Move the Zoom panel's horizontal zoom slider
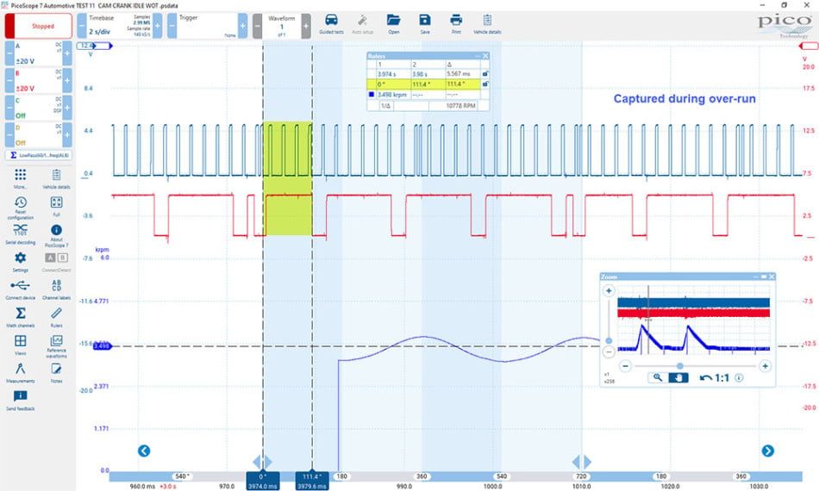This screenshot has width=819, height=491. click(x=679, y=366)
